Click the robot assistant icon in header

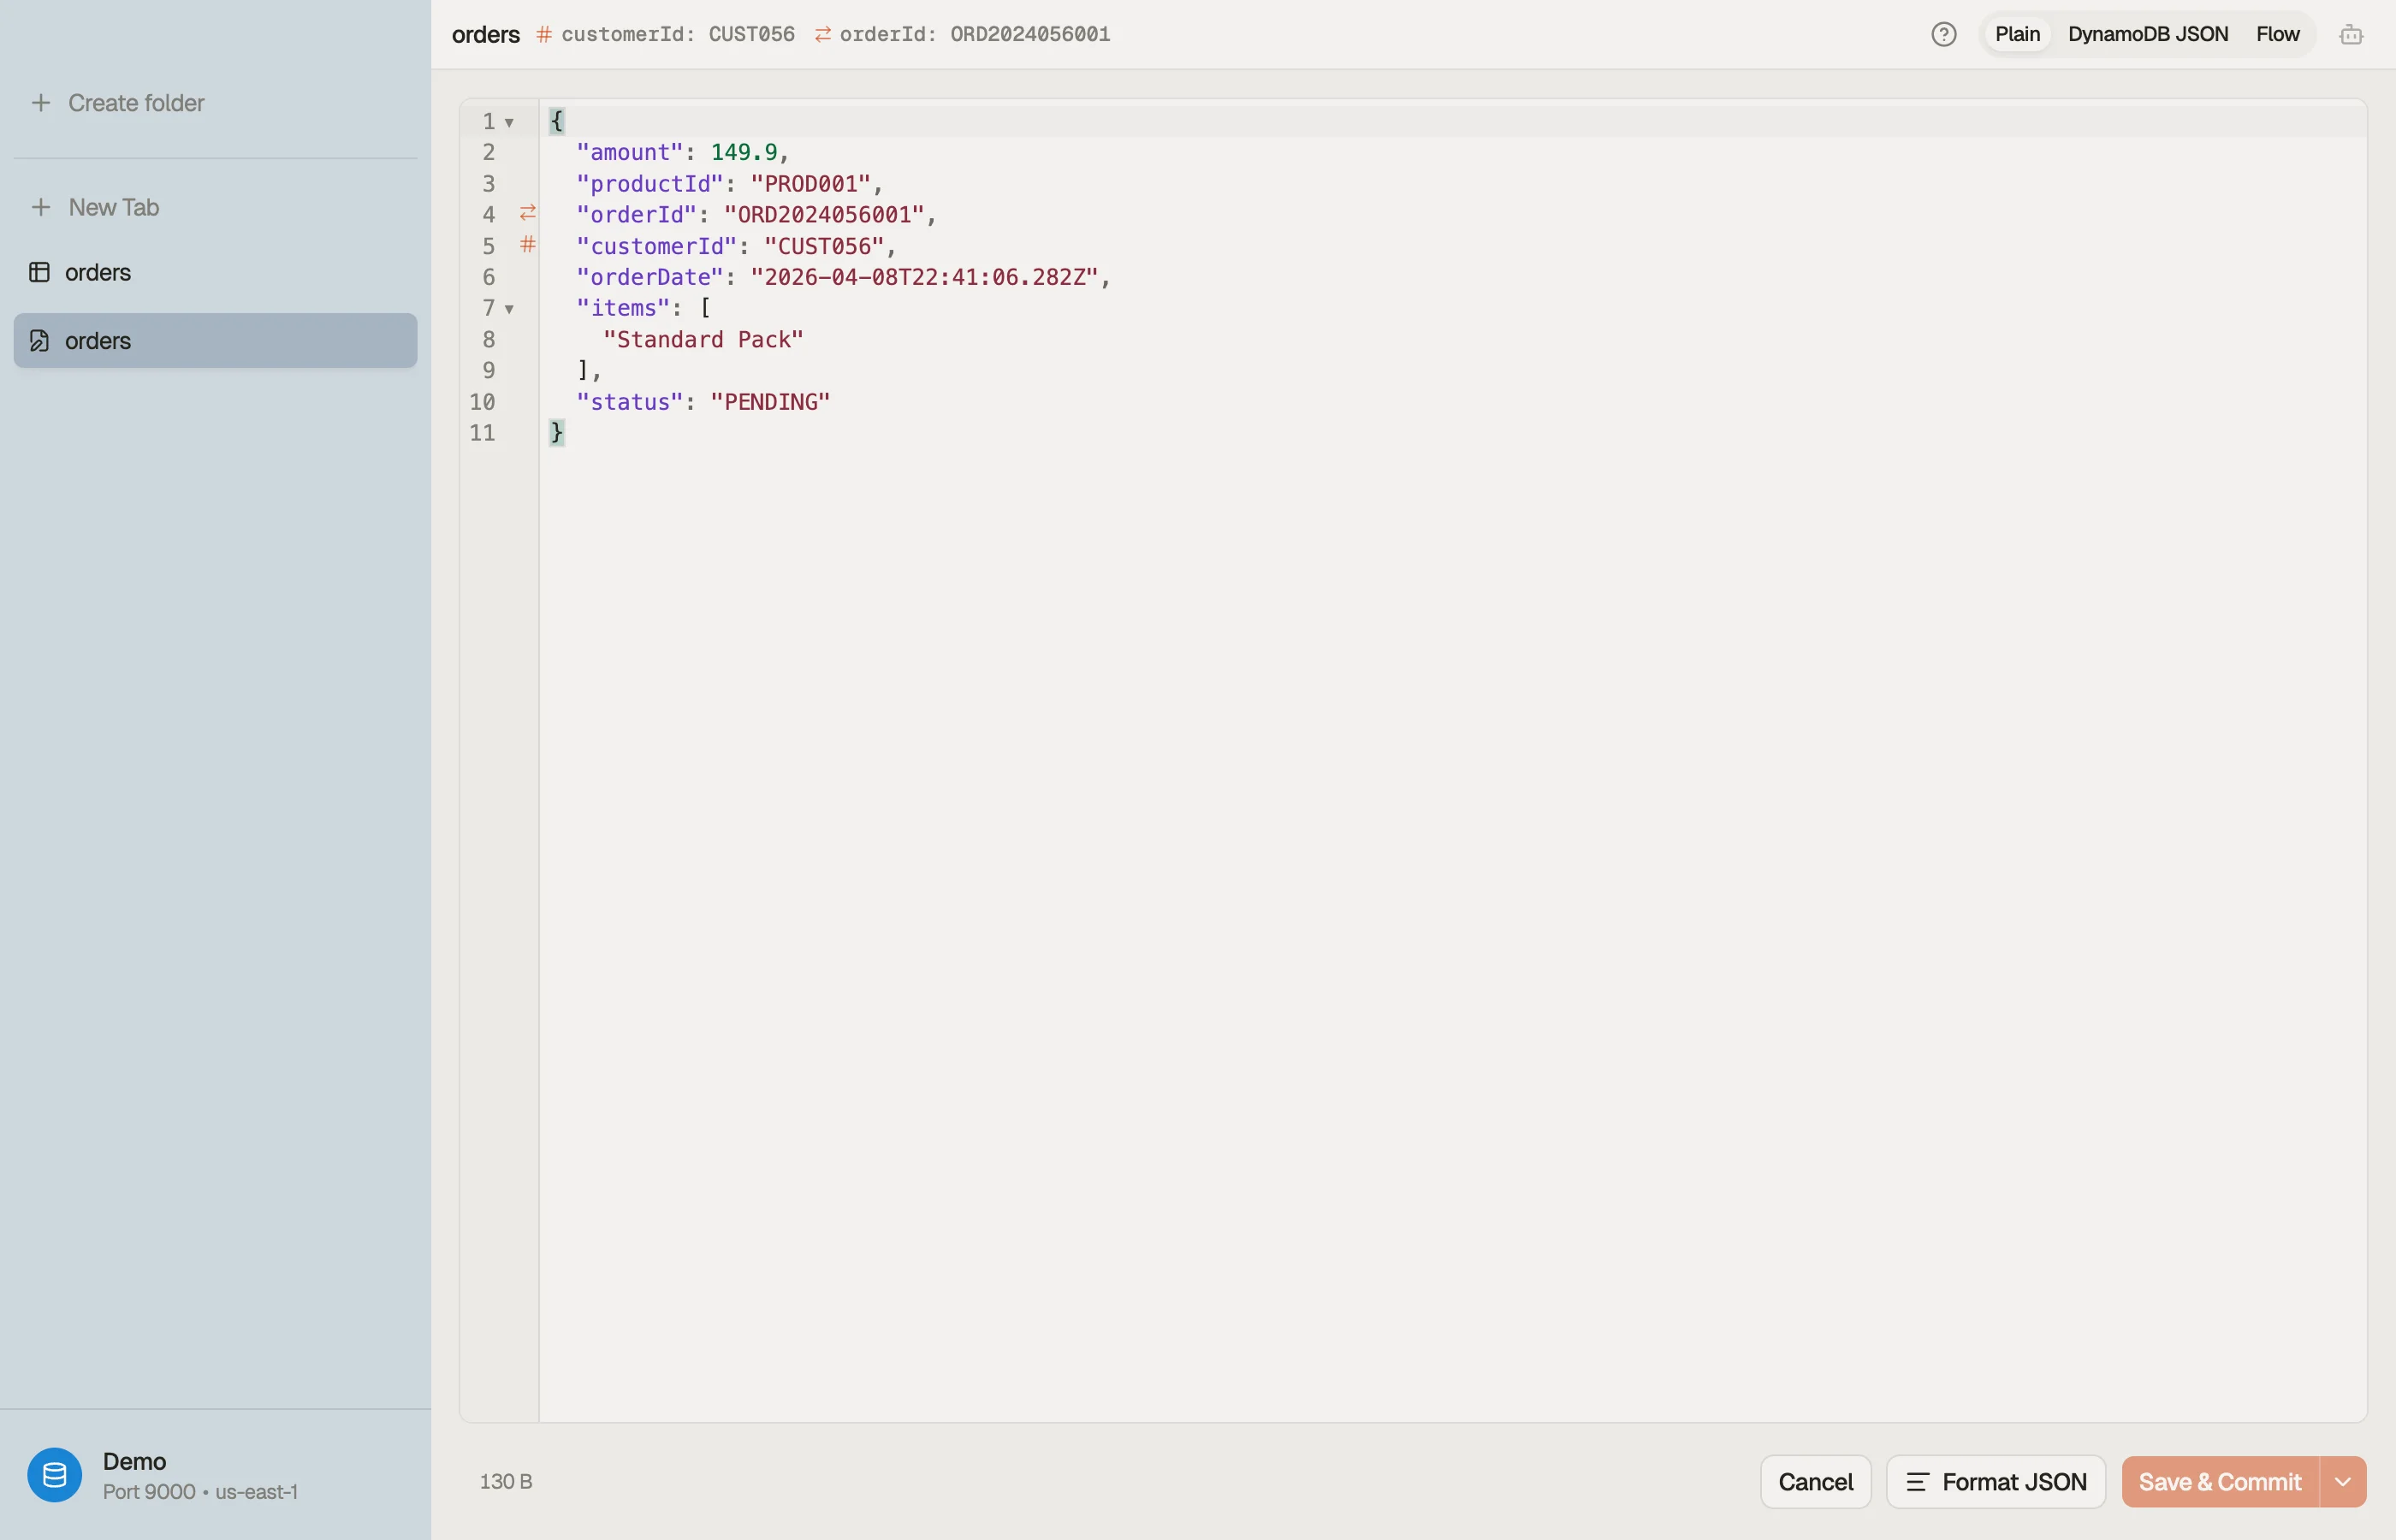click(x=2351, y=34)
